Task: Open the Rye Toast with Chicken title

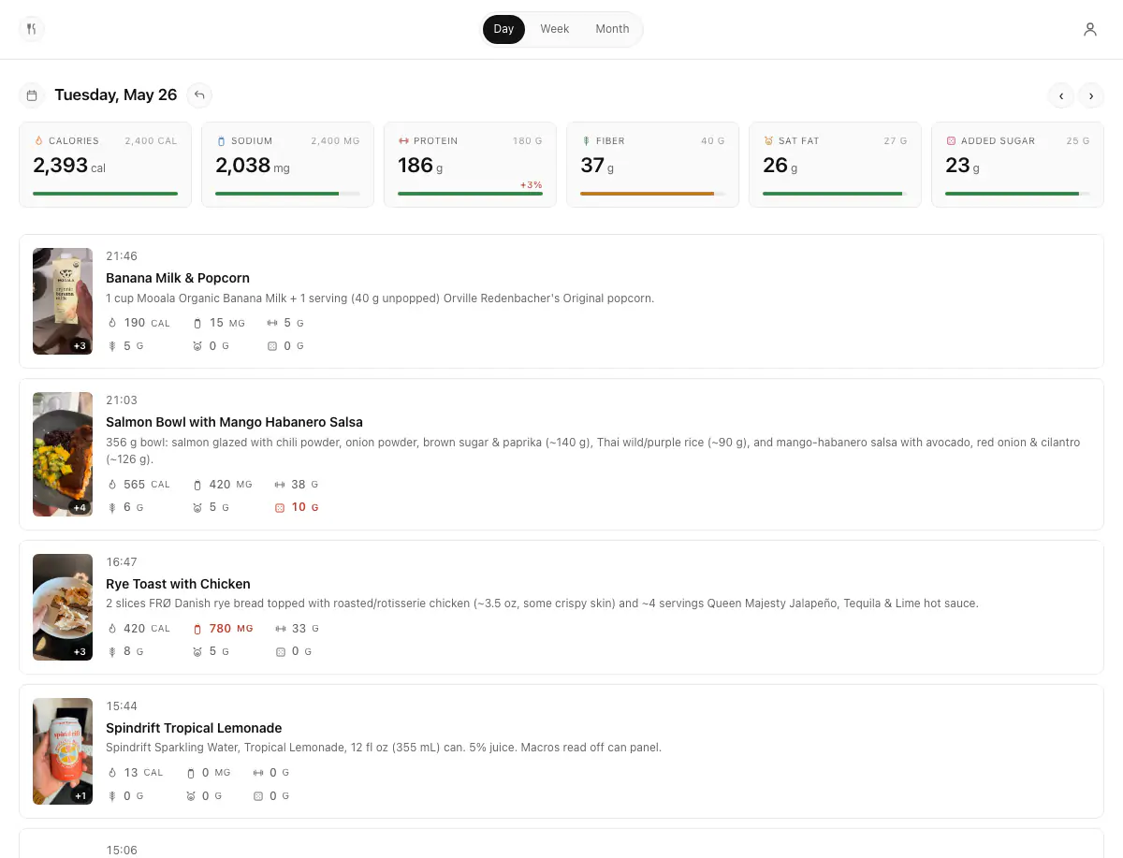Action: coord(178,584)
